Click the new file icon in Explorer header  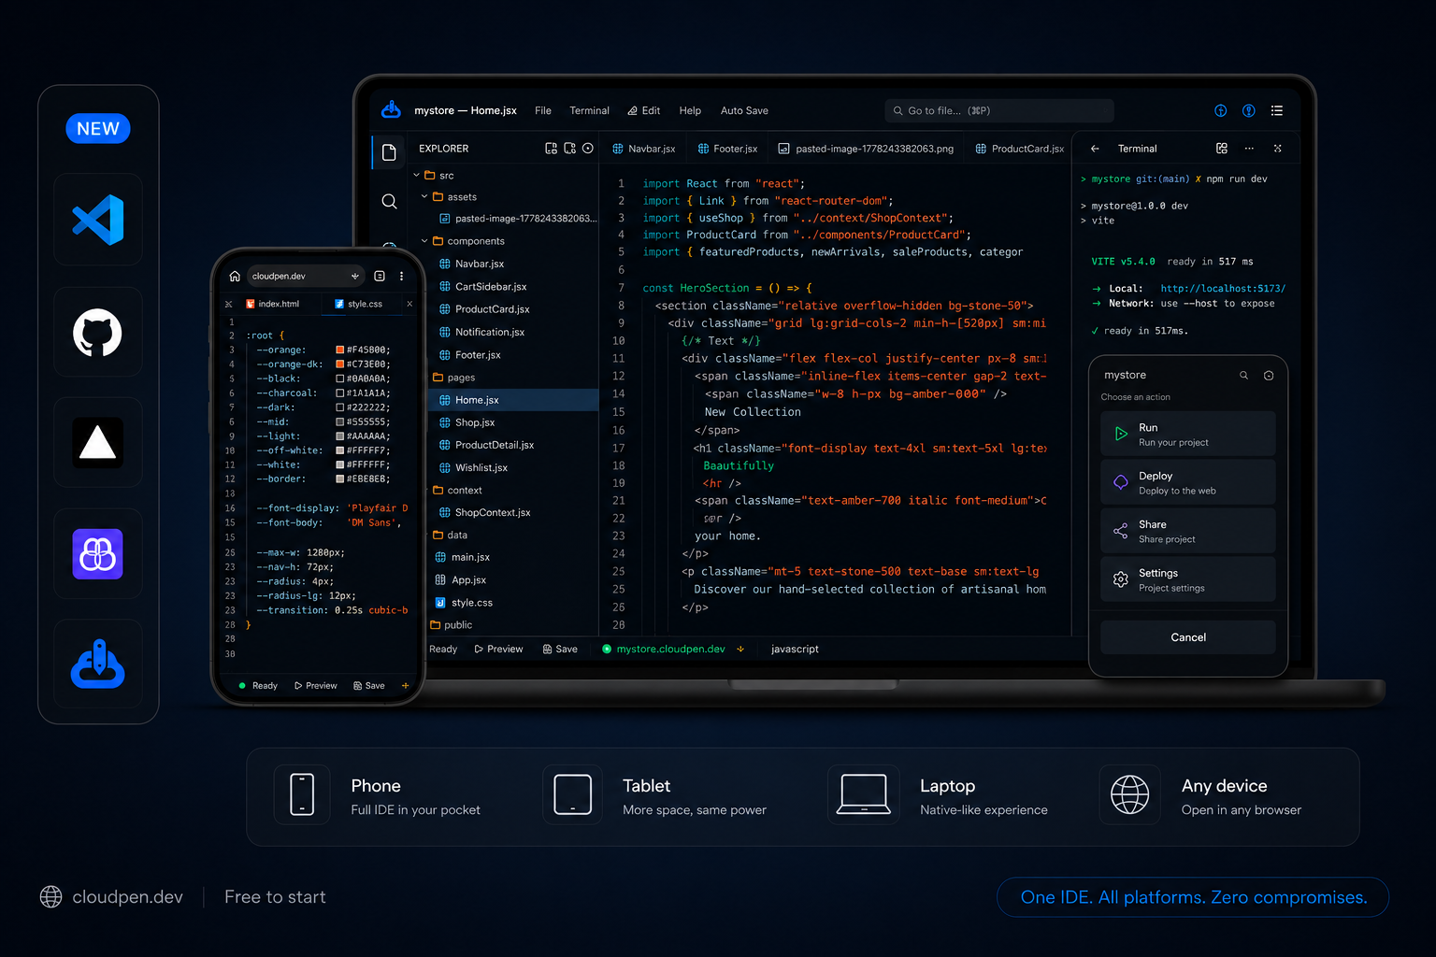point(551,149)
